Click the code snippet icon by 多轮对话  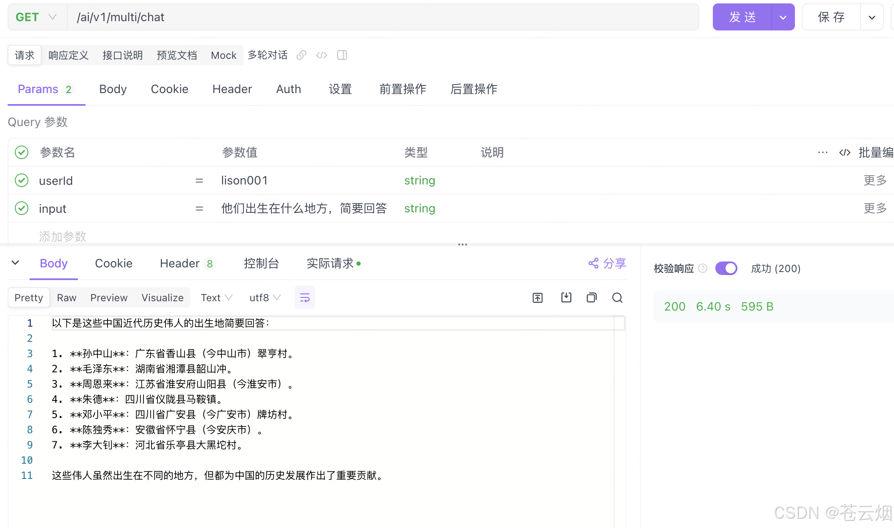tap(322, 55)
